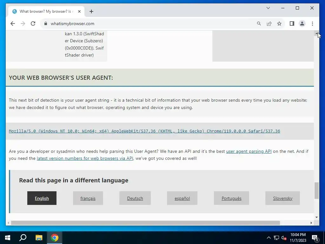The width and height of the screenshot is (325, 244).
Task: Open a new browser tab
Action: pyautogui.click(x=91, y=11)
